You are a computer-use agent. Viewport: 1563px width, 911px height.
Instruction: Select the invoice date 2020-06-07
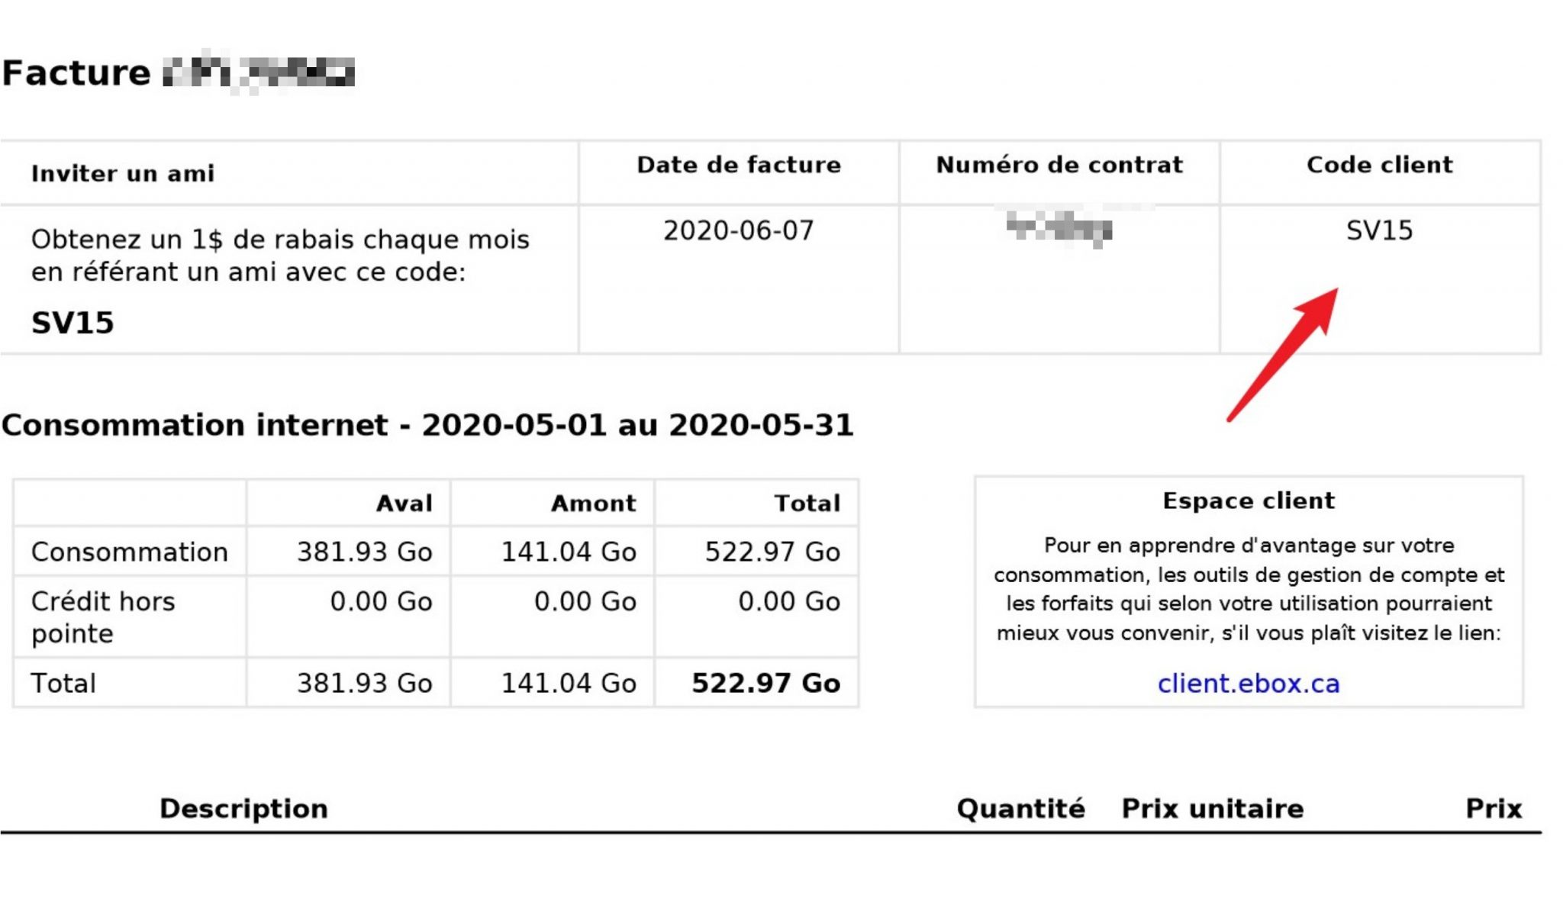(739, 230)
